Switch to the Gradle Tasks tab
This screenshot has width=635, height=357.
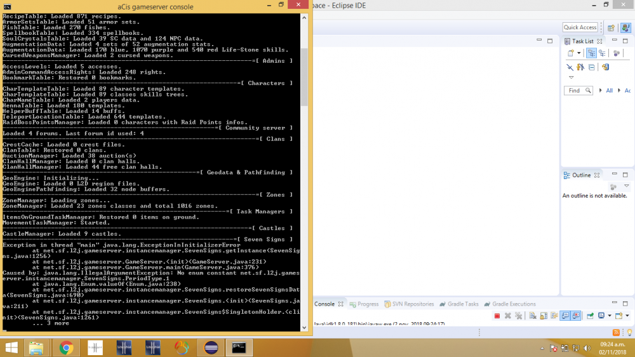coord(462,304)
